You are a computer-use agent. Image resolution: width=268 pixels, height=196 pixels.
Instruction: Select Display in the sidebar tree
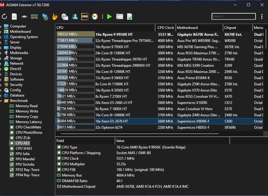tap(16, 48)
